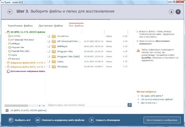Screen dimensions: 185x127
Task: Click the $LostFiles folder icon in the file list
Action: coord(54,36)
